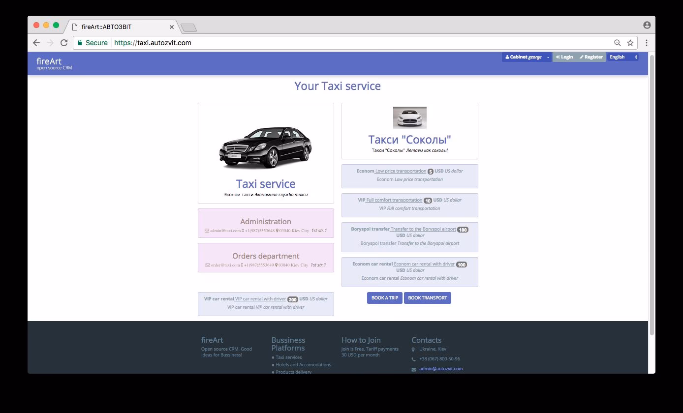Viewport: 683px width, 413px height.
Task: Click the pencil icon on the Register button
Action: (x=582, y=57)
